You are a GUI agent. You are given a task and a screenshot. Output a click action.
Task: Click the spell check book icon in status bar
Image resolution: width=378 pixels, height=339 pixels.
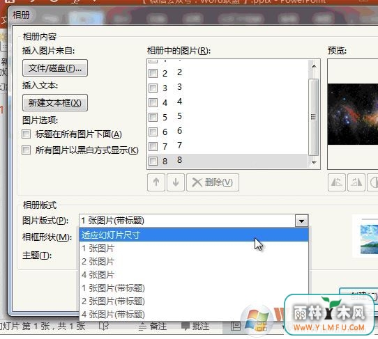tap(104, 326)
